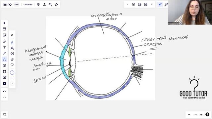Redo the last action
Viewport: 212px width, 119px height.
tap(4, 98)
